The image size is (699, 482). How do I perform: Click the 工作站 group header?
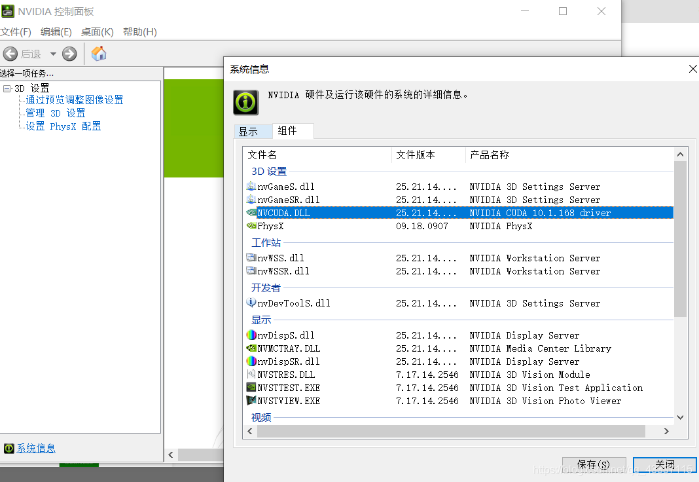click(x=266, y=242)
